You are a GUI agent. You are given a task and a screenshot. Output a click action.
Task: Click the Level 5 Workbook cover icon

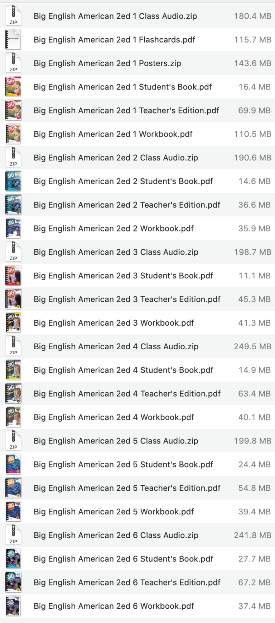13,512
